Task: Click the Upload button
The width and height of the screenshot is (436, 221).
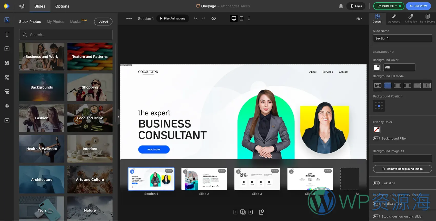Action: pos(103,22)
